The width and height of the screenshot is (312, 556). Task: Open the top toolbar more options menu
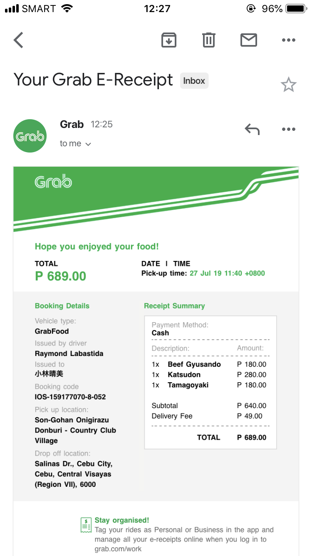tap(288, 40)
